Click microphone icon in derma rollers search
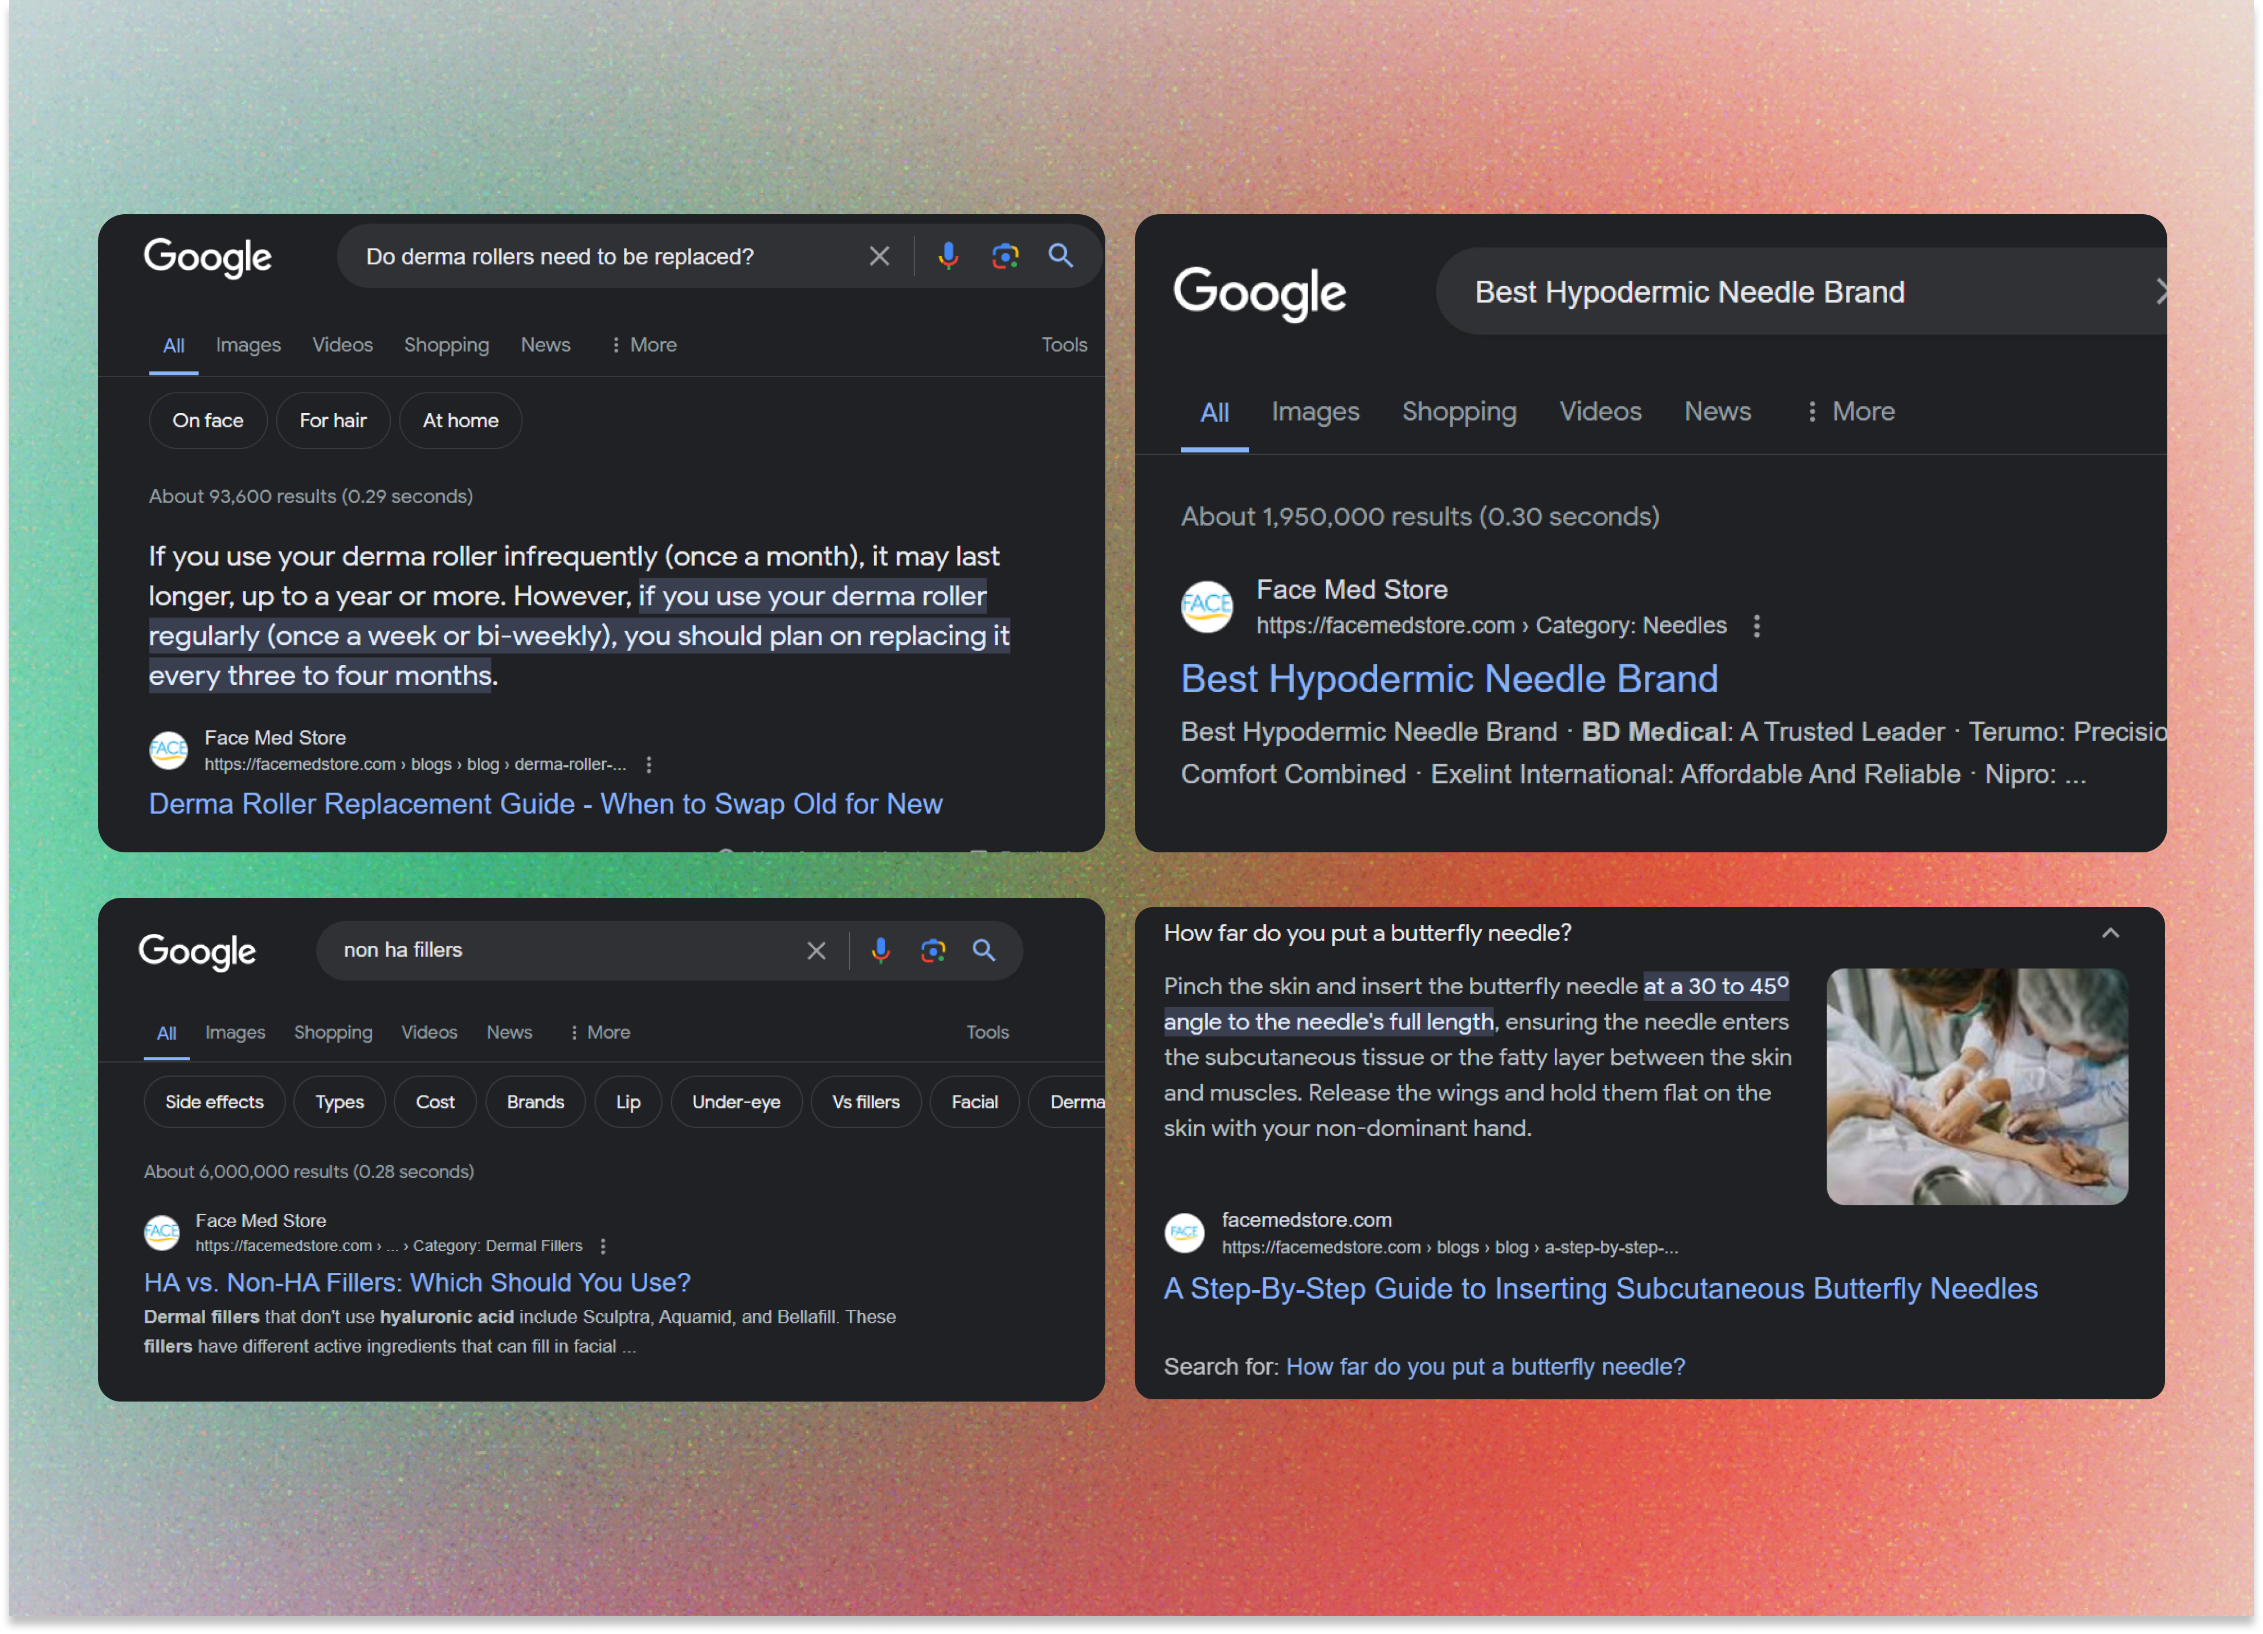Viewport: 2263px width, 1634px height. pos(948,256)
